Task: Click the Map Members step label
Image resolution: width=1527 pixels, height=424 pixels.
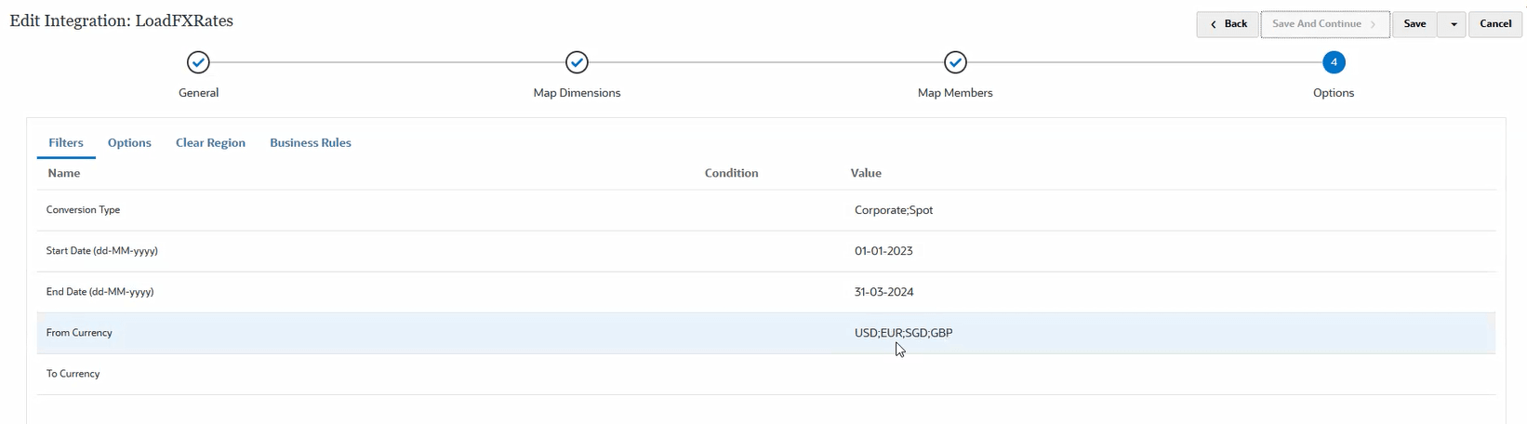Action: tap(955, 93)
